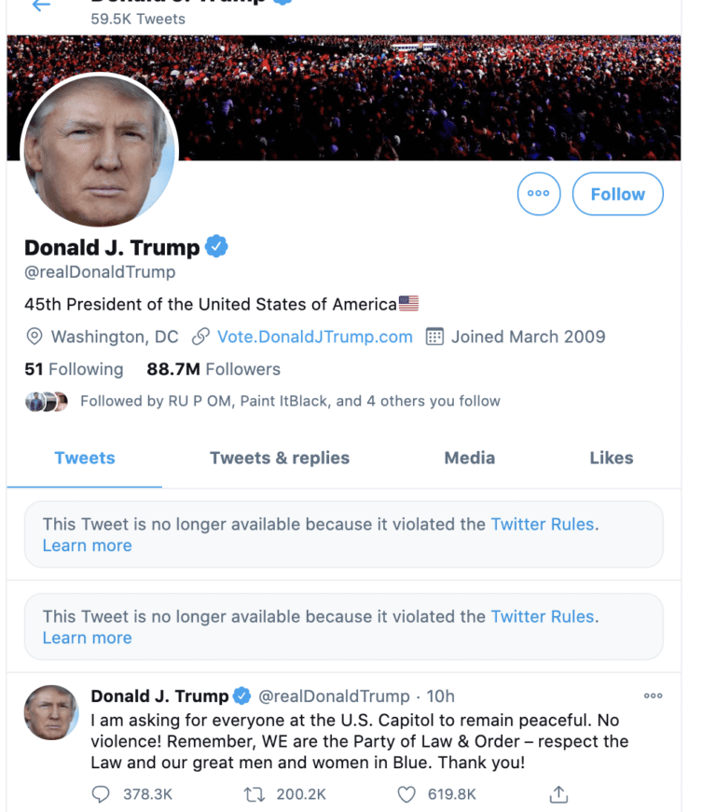Viewport: 716px width, 812px height.
Task: Open the three-dot menu on the bottom tweet
Action: coord(653,695)
